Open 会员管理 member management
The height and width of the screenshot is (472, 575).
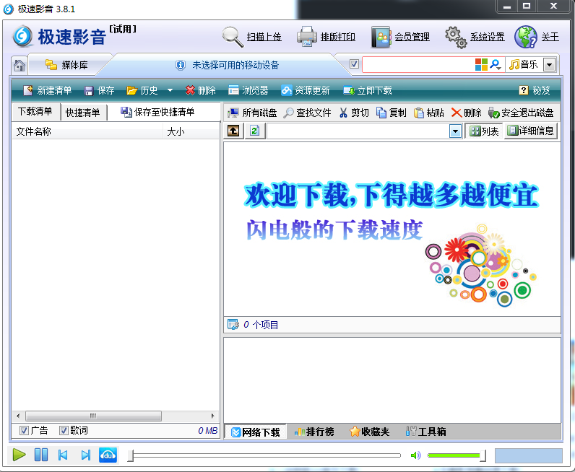400,37
